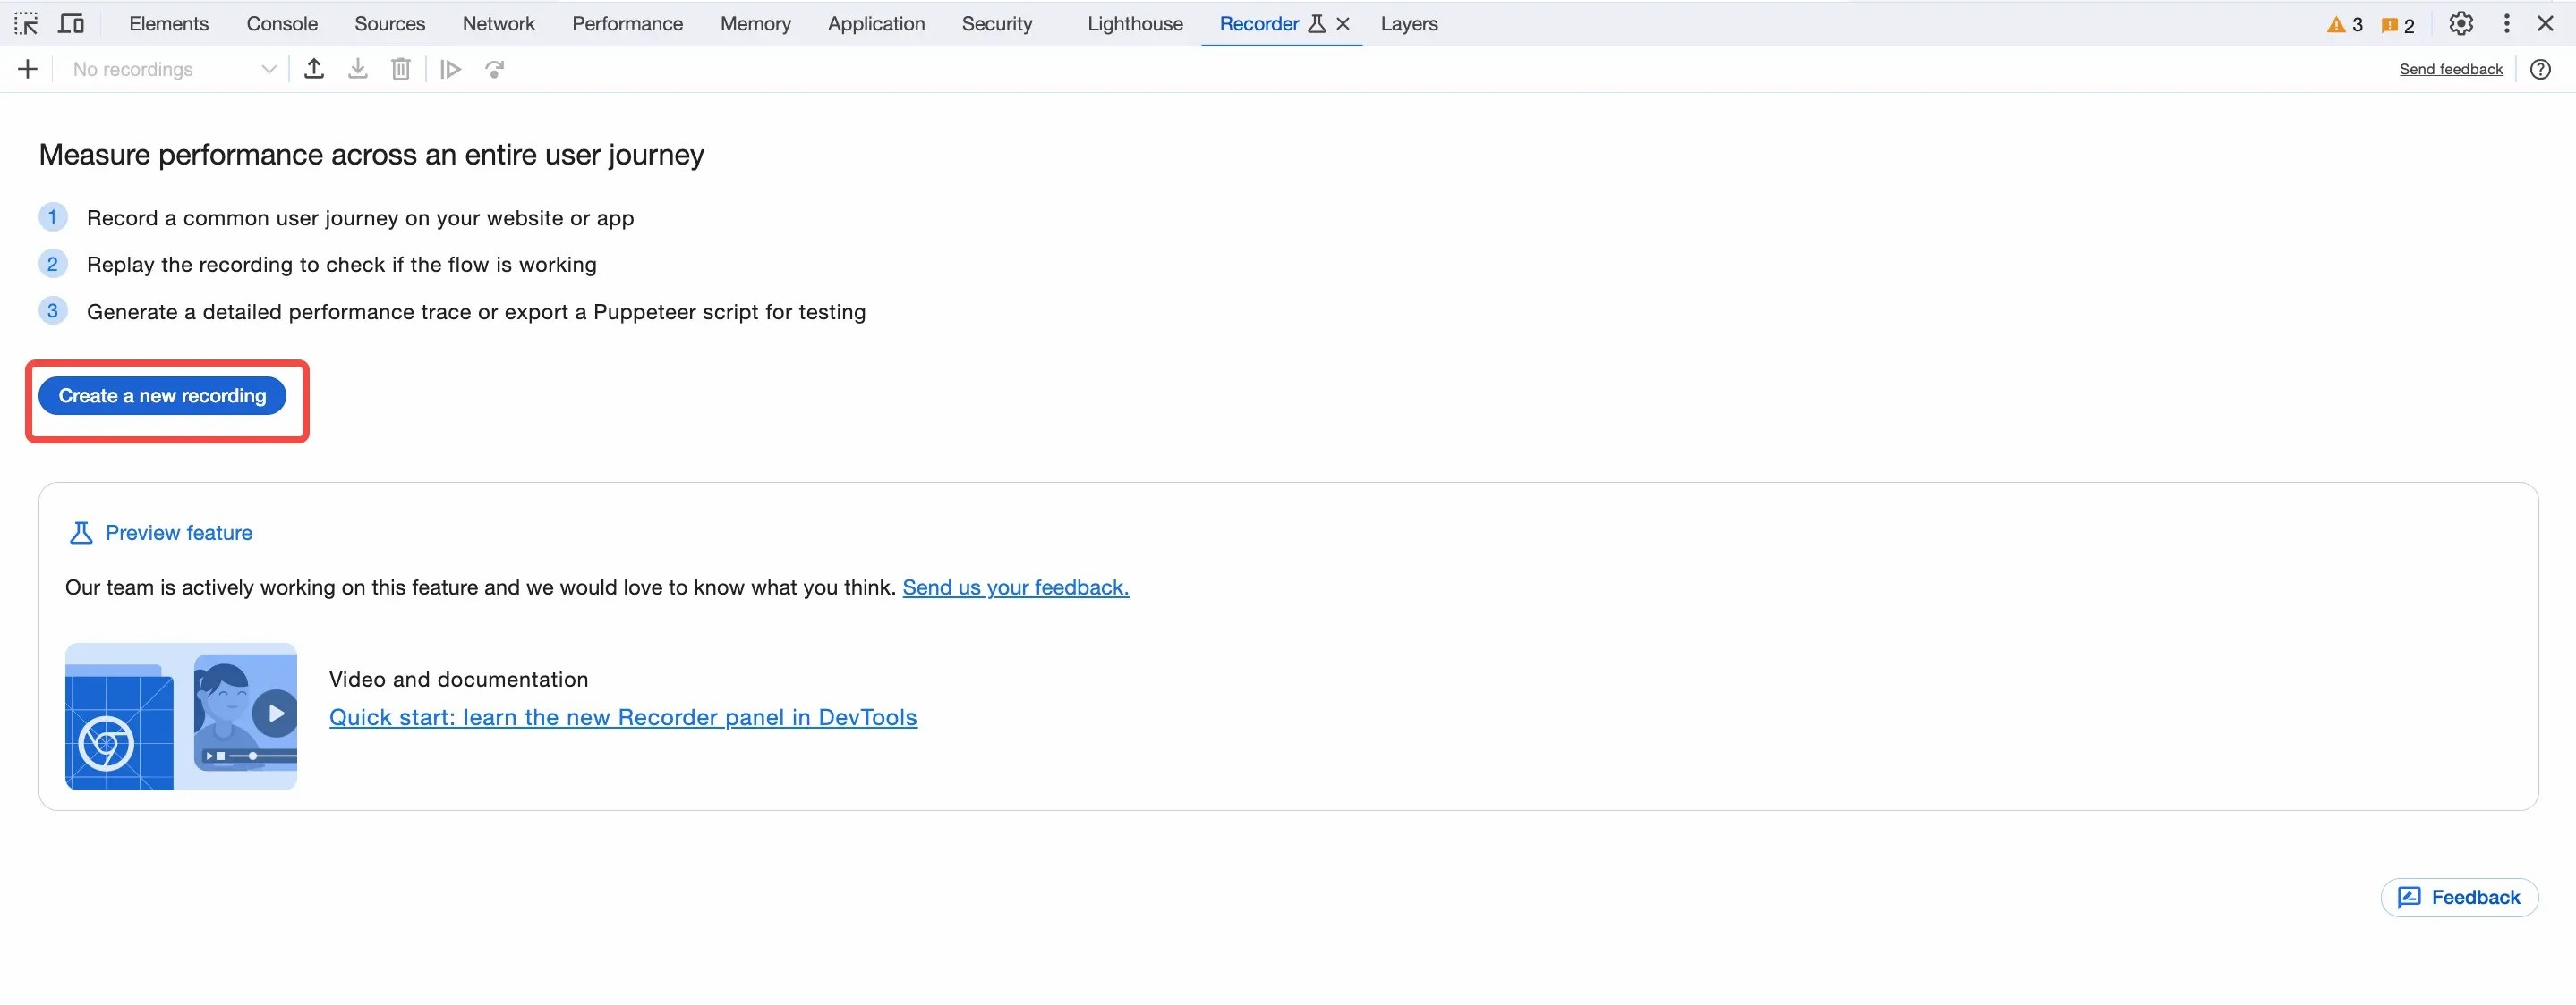The image size is (2576, 1005).
Task: Click the inspect element picker icon
Action: pos(26,23)
